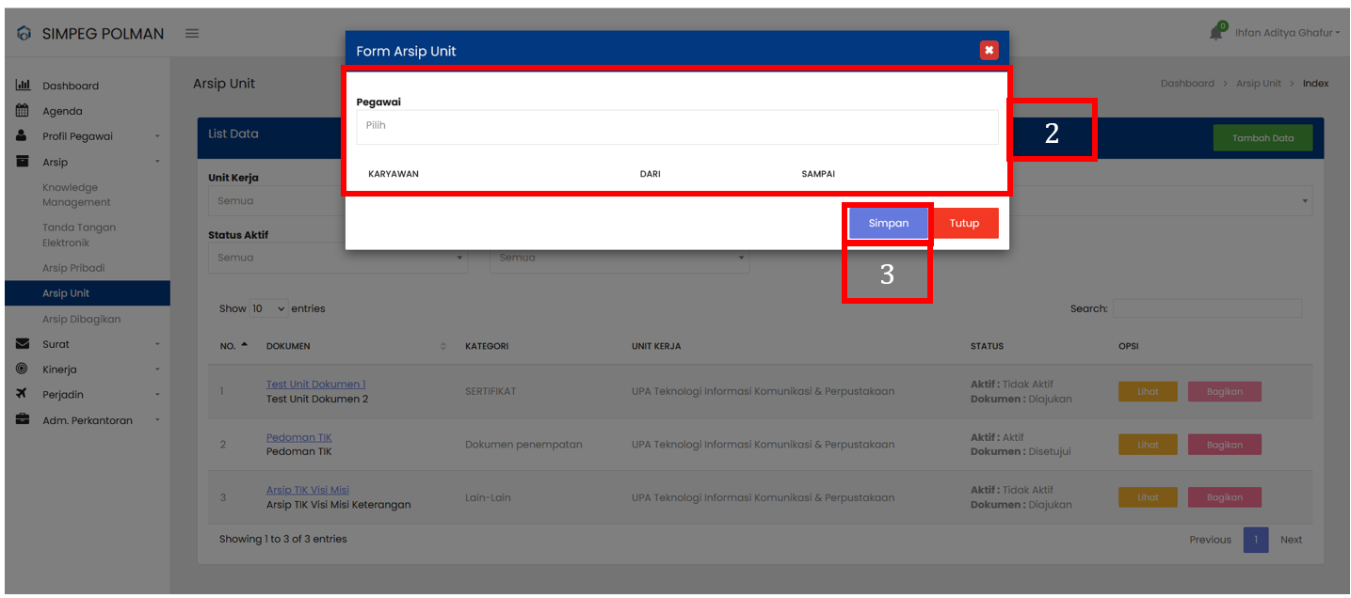Open Knowledge Management menu item
The image size is (1351, 598).
(76, 195)
